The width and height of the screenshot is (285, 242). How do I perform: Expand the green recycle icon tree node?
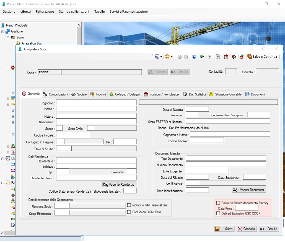tap(8, 147)
